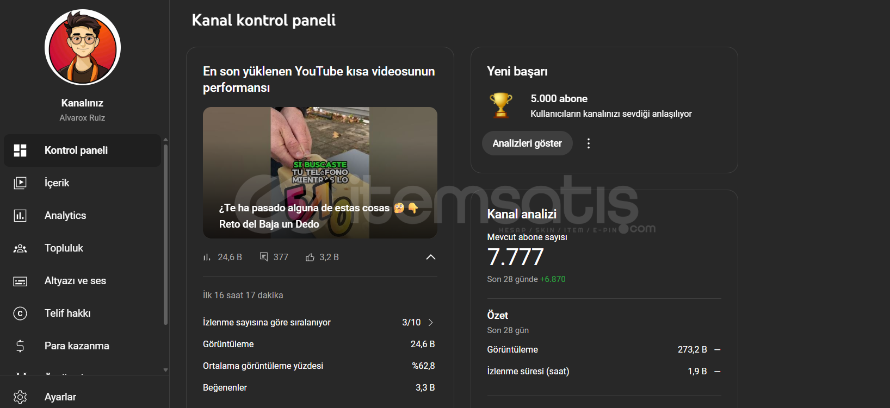The width and height of the screenshot is (890, 408).
Task: Open the Analytics bar chart icon
Action: tap(20, 216)
